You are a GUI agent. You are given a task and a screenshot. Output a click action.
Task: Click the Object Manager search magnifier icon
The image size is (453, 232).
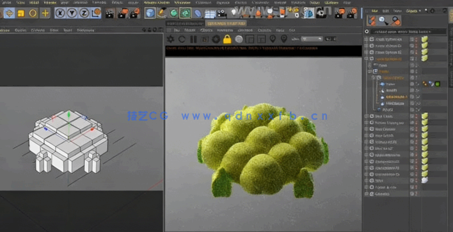pos(426,11)
